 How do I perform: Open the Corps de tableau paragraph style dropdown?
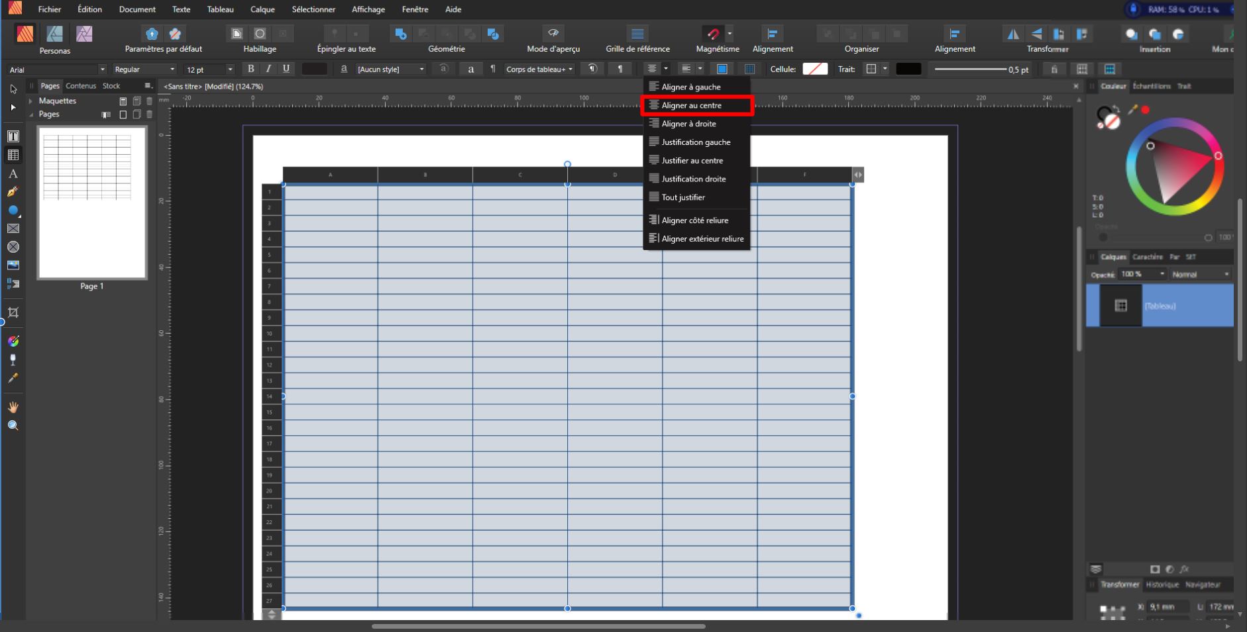coord(539,69)
